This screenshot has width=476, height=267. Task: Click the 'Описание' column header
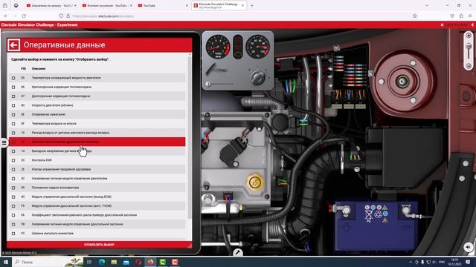(x=39, y=69)
